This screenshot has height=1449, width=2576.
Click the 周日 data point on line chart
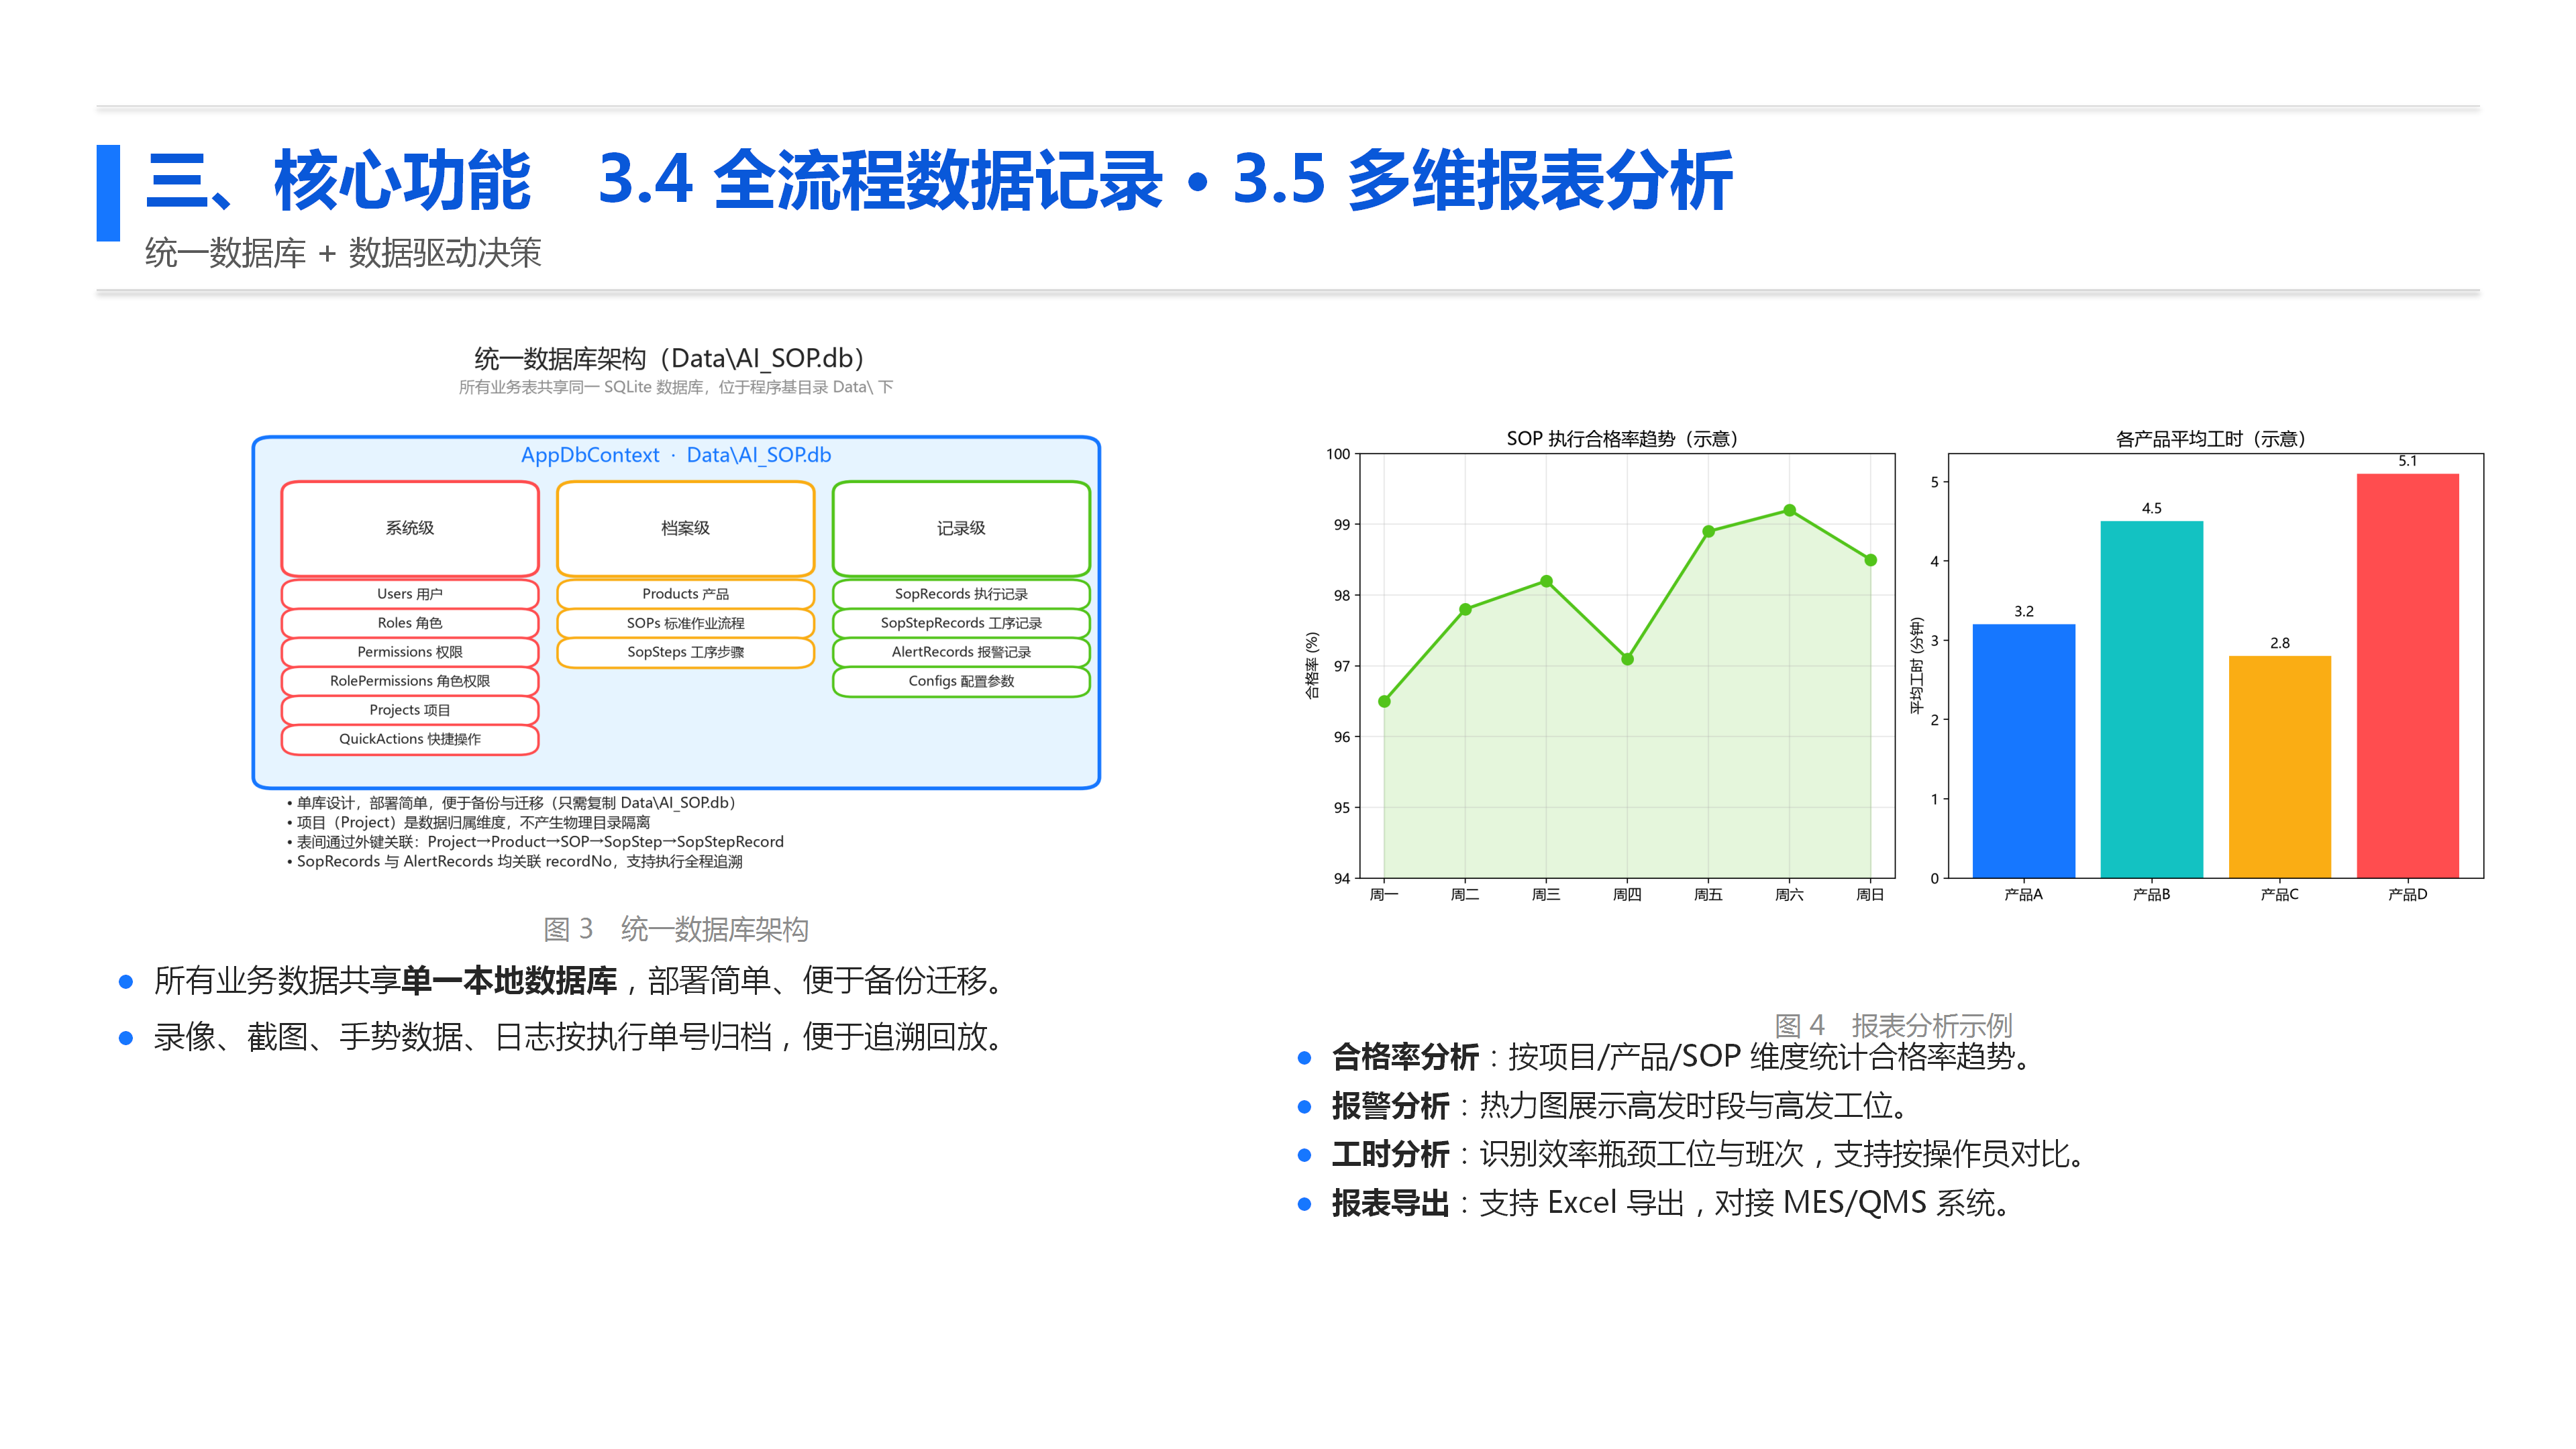(x=1870, y=560)
